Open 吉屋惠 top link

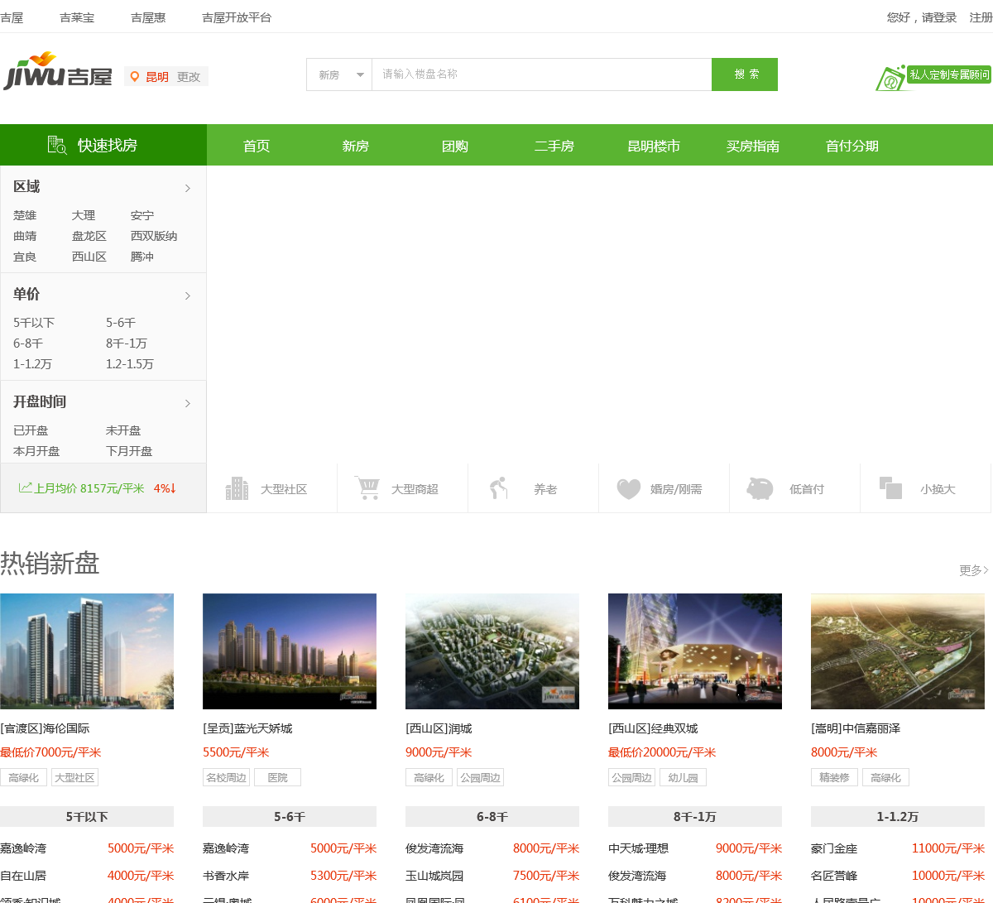(x=148, y=17)
